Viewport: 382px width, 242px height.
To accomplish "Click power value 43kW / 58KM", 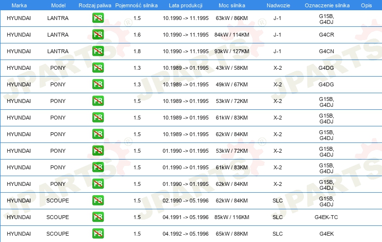I will pyautogui.click(x=232, y=68).
